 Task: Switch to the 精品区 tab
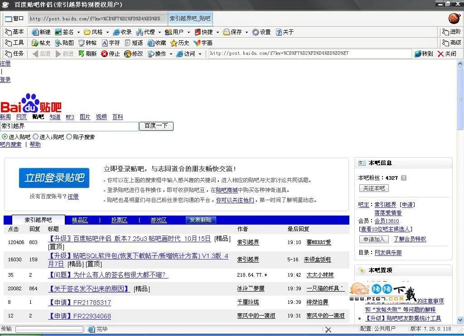click(79, 220)
